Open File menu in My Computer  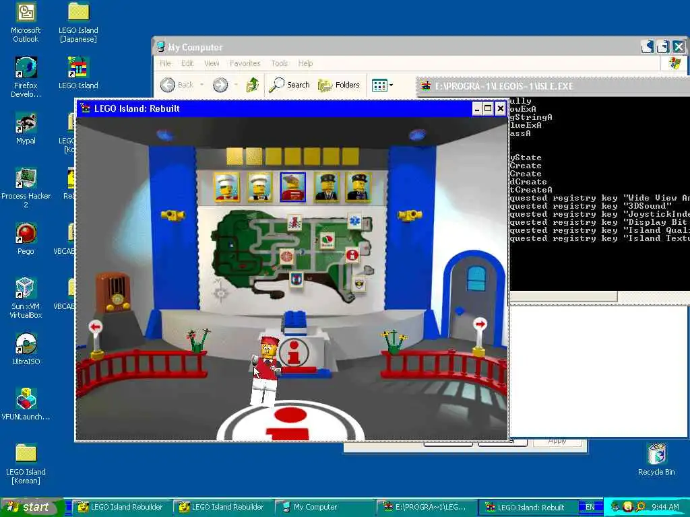coord(165,63)
